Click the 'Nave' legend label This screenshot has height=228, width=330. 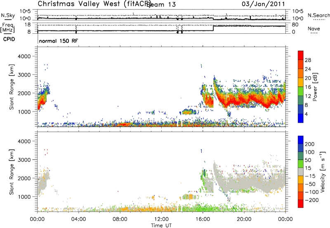point(314,28)
